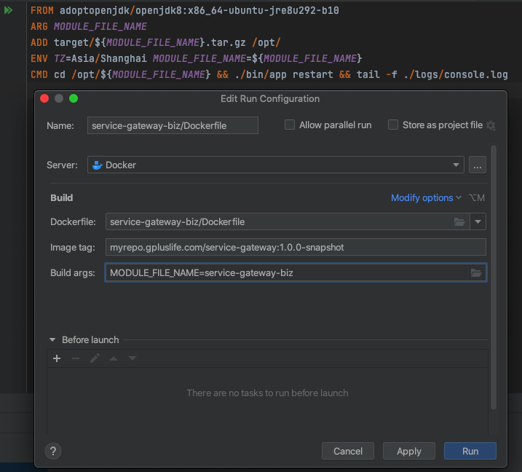
Task: Open Build args folder browse icon
Action: point(476,273)
